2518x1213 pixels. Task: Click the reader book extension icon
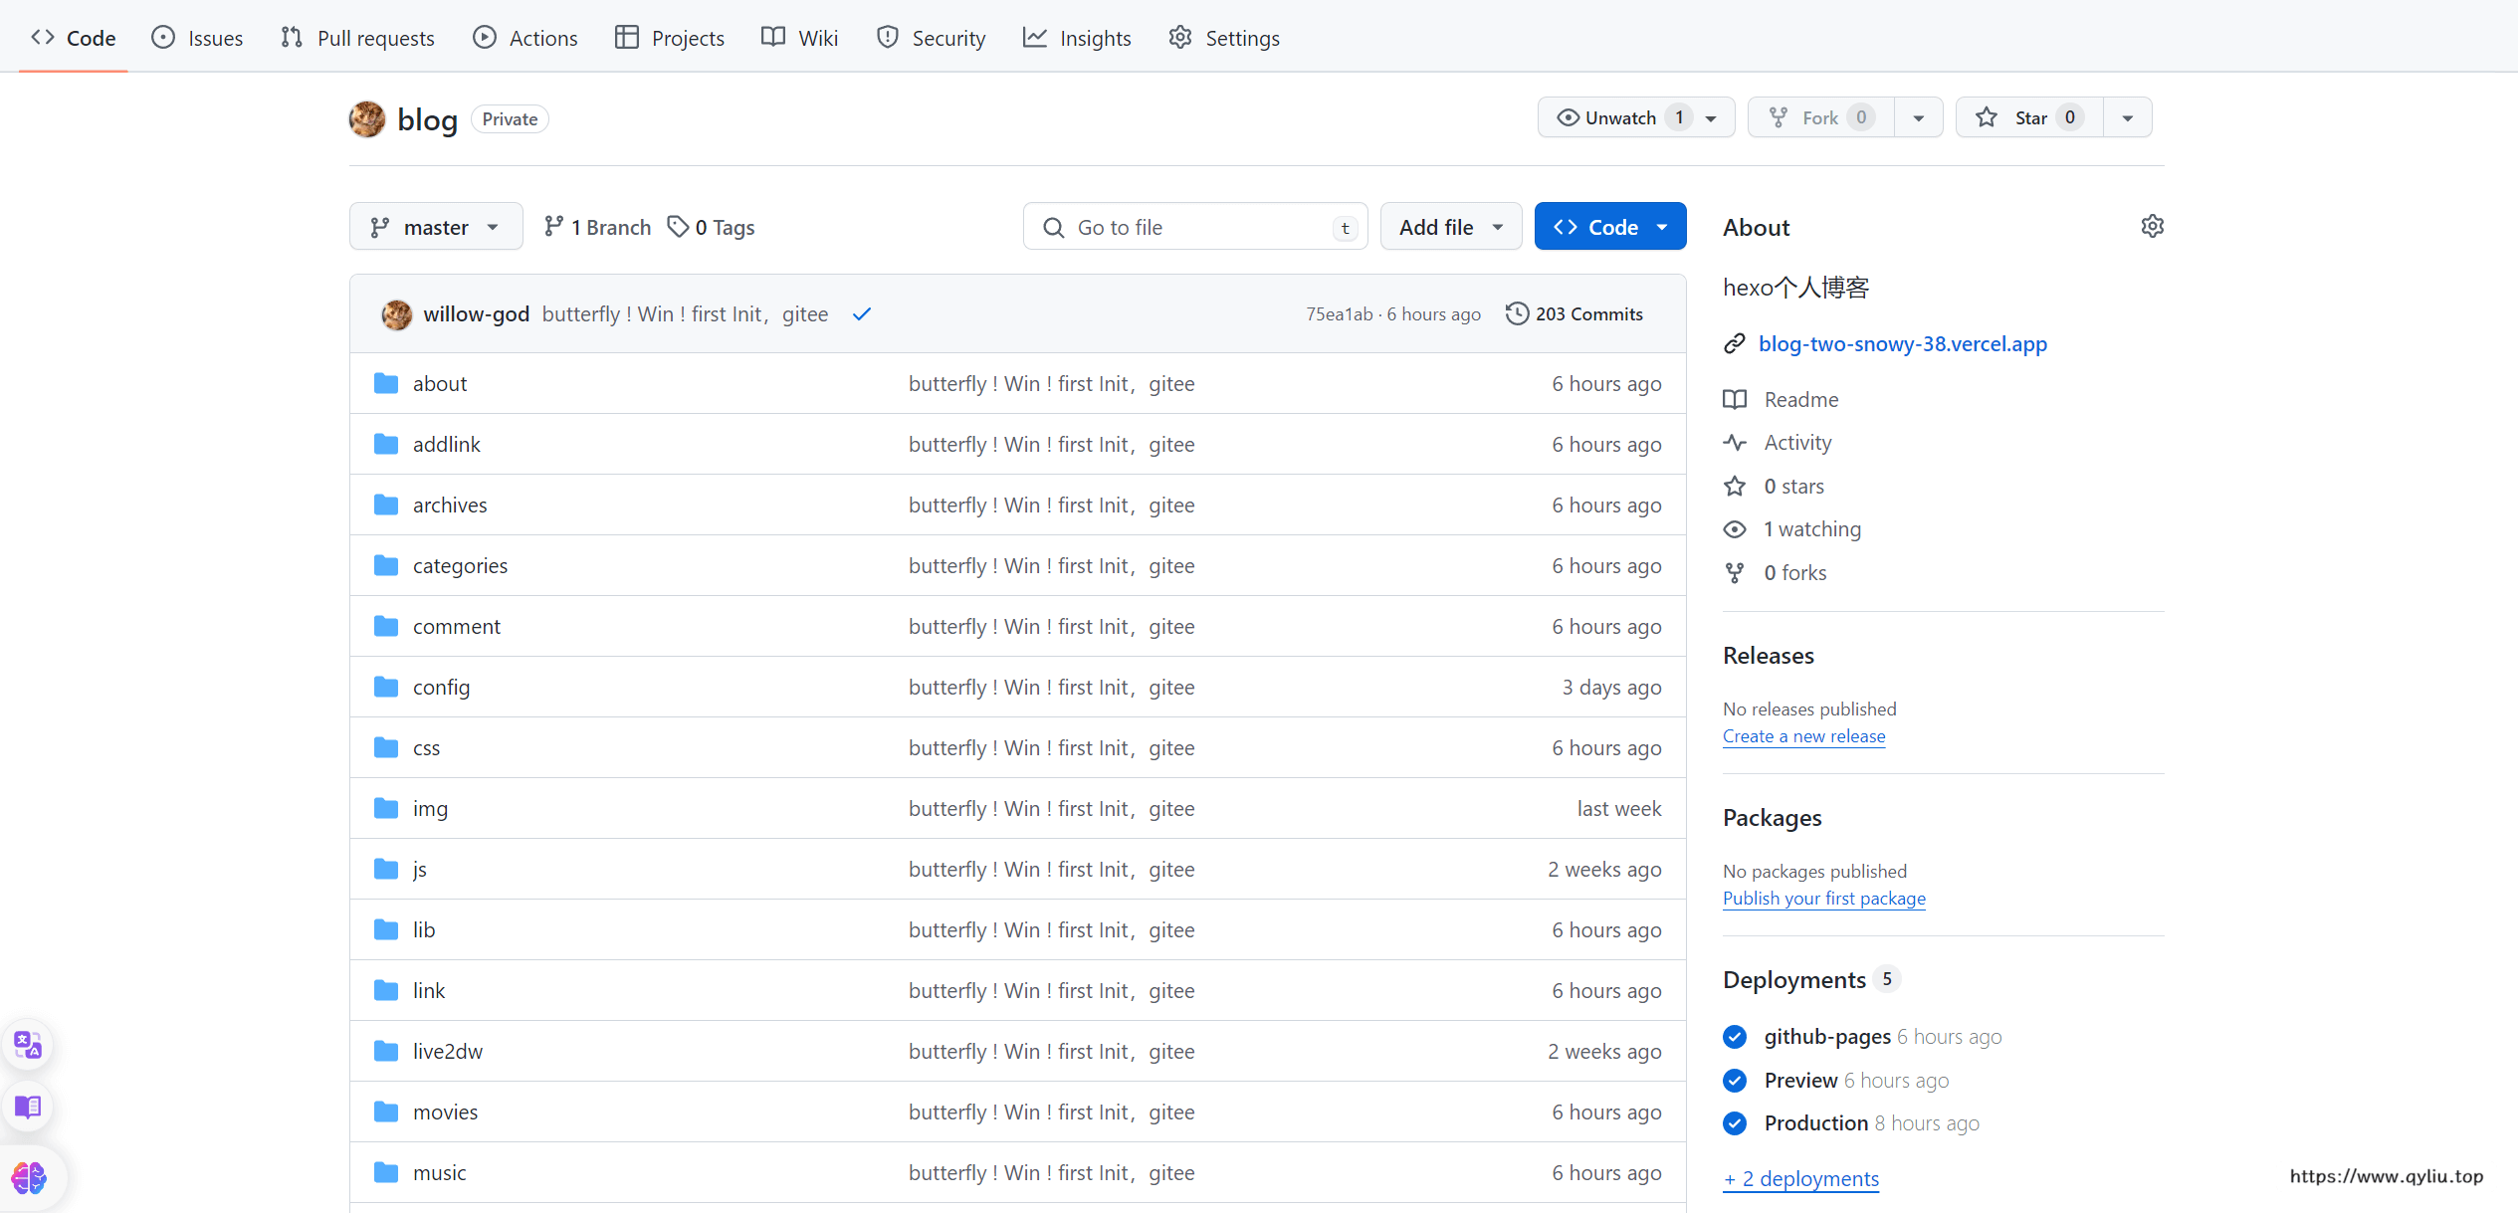pyautogui.click(x=28, y=1107)
